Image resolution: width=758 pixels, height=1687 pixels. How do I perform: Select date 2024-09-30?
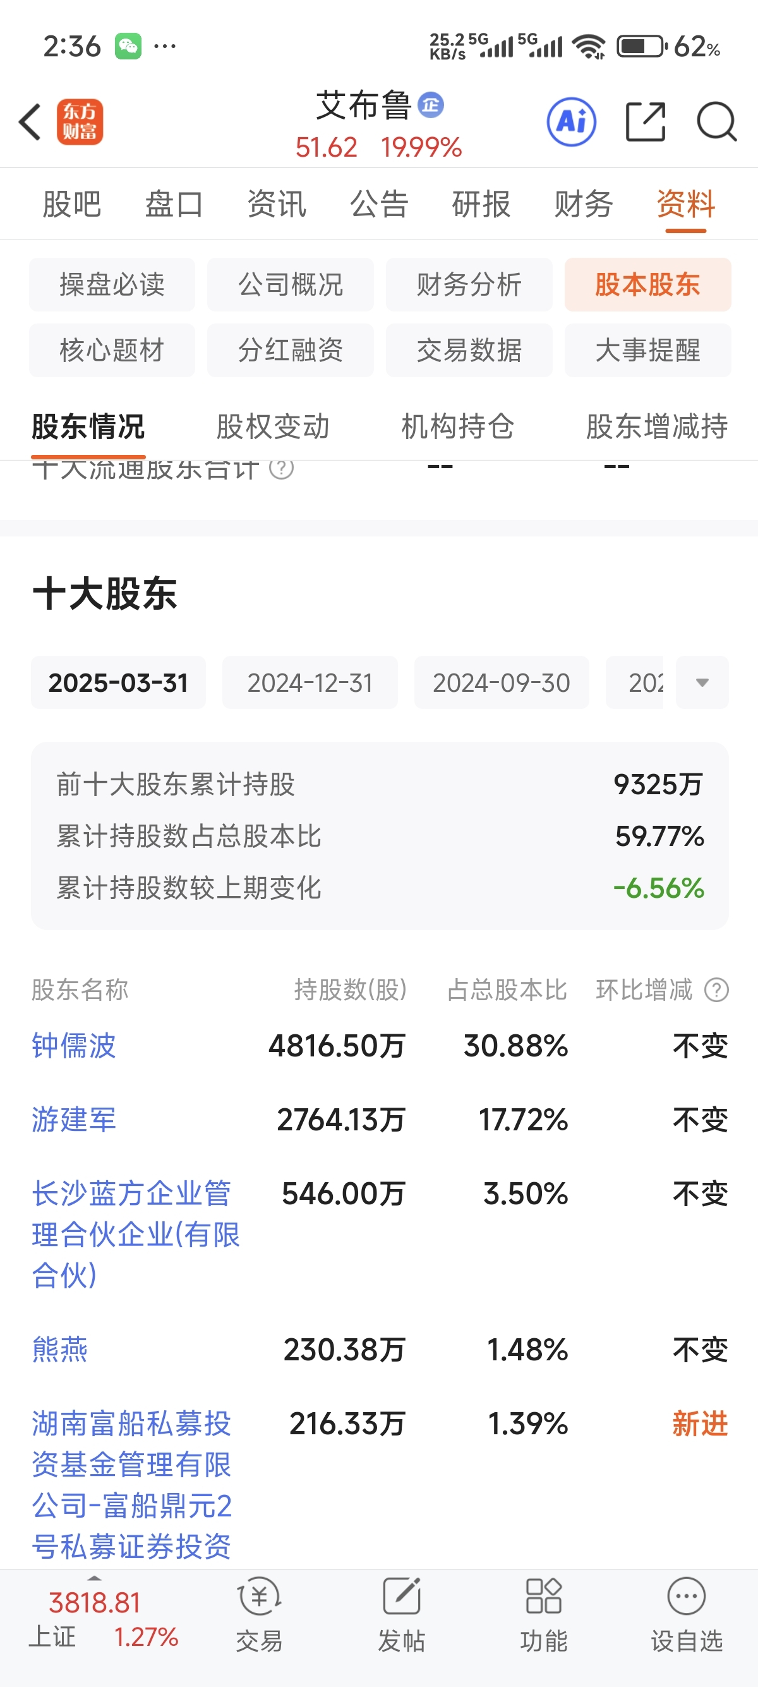pos(502,682)
